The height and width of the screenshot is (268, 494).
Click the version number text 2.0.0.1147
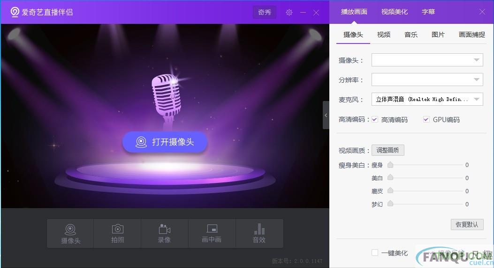click(x=308, y=261)
